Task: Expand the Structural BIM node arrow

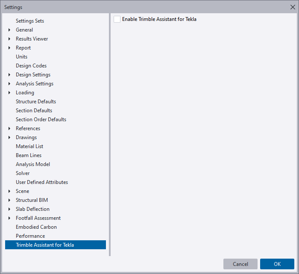Action: (9, 200)
